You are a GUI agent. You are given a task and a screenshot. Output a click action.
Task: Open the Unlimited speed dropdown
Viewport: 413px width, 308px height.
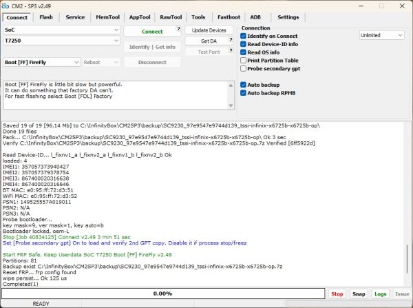click(381, 35)
